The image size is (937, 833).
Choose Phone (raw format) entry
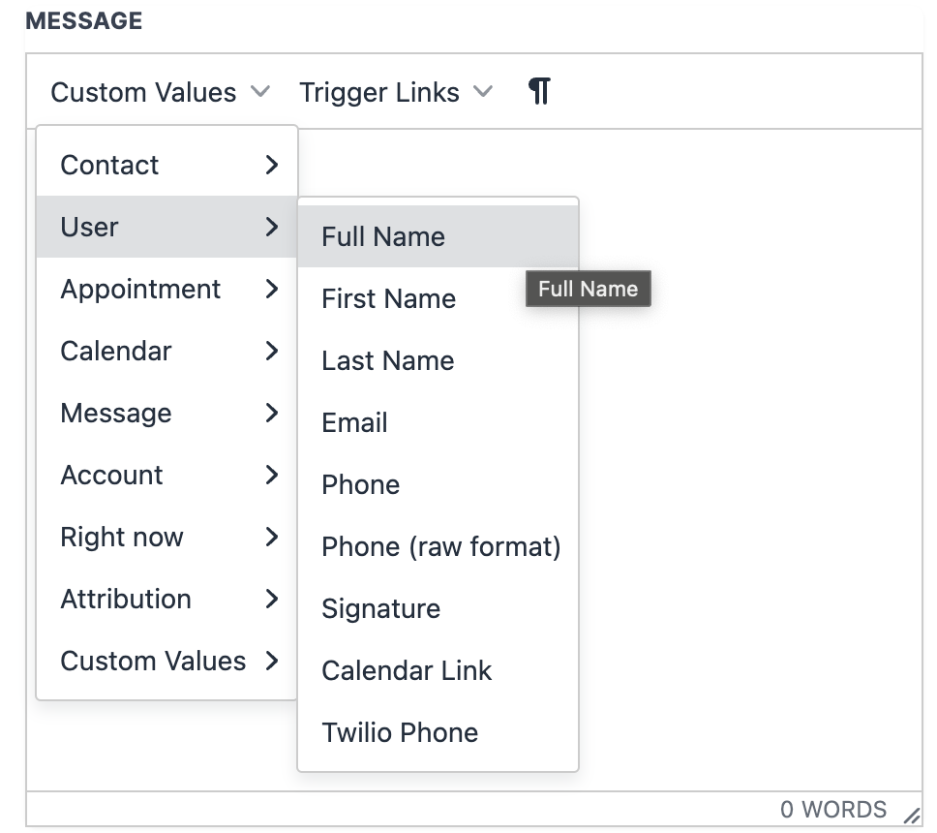click(438, 546)
